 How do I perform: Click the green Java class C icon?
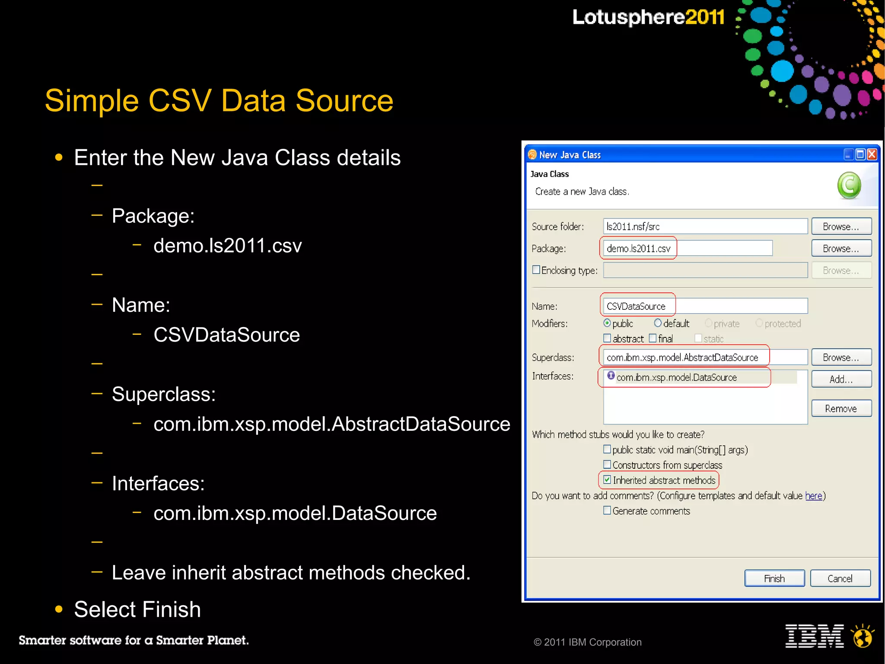[849, 186]
